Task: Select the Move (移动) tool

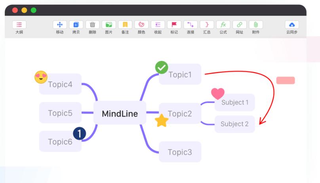Action: [60, 25]
